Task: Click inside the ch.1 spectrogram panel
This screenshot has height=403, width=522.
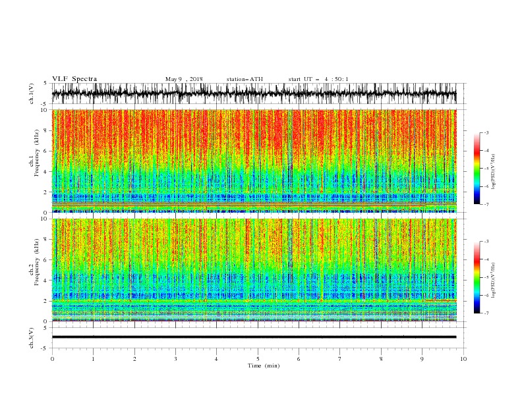Action: (254, 161)
